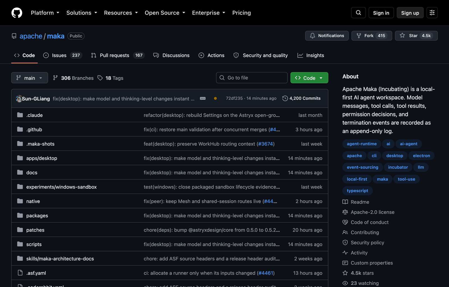The width and height of the screenshot is (449, 287).
Task: Open commit hash 72df235
Action: pyautogui.click(x=234, y=98)
